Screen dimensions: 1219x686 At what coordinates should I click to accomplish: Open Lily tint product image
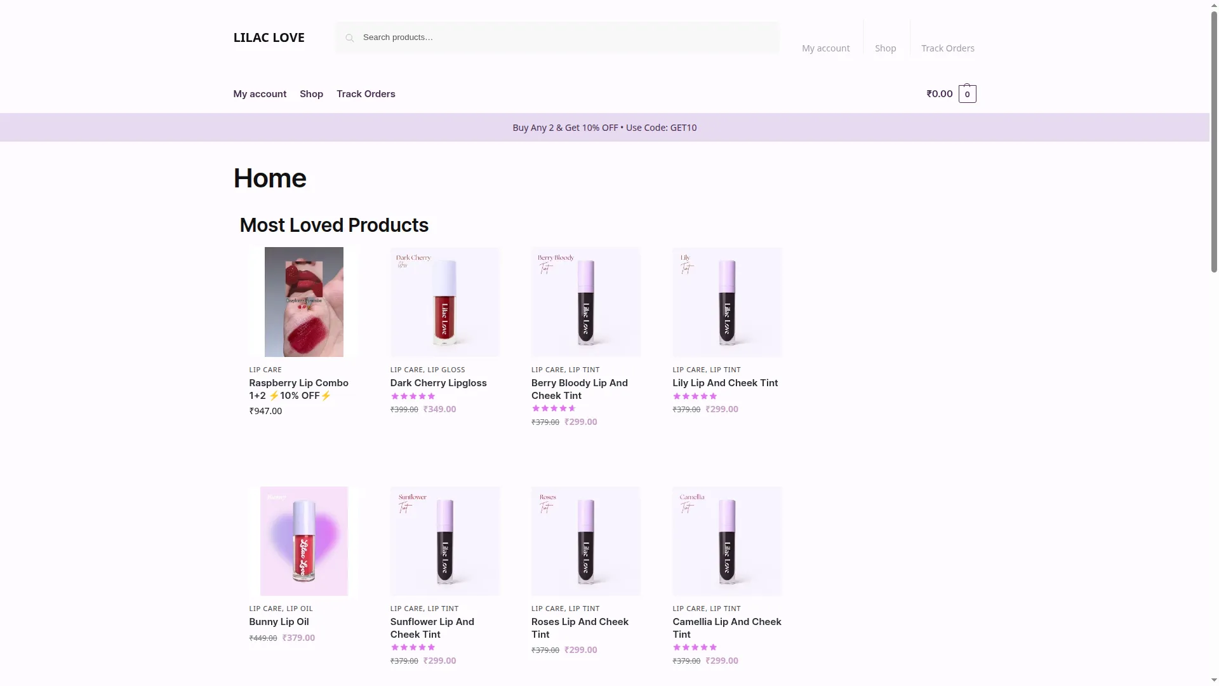[728, 302]
